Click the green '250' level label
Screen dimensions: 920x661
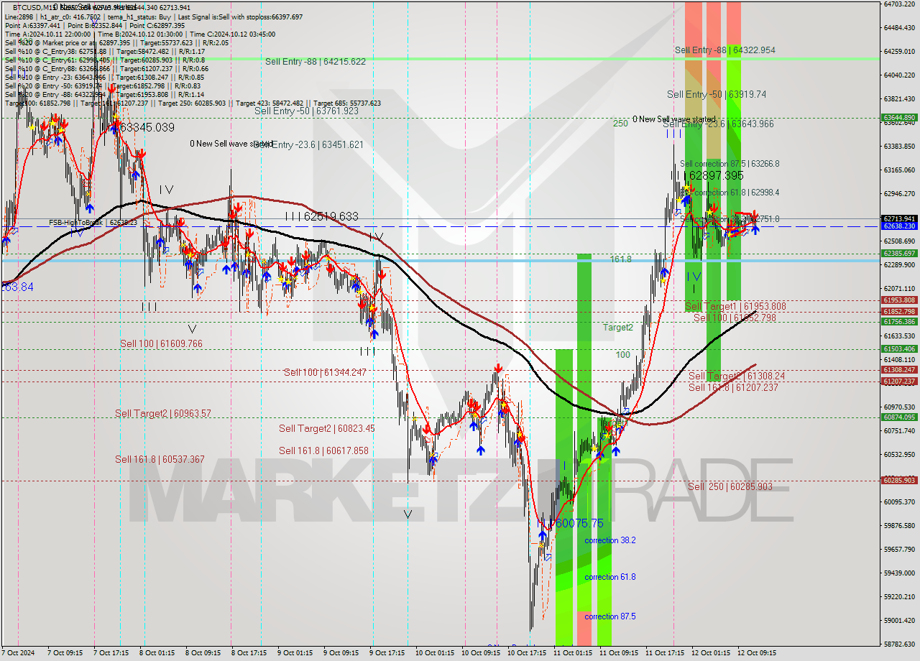coord(620,124)
